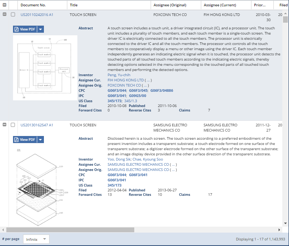Screen dimensions: 289x246
Task: Check the box for US20130162547 A1
Action: (x=13, y=125)
